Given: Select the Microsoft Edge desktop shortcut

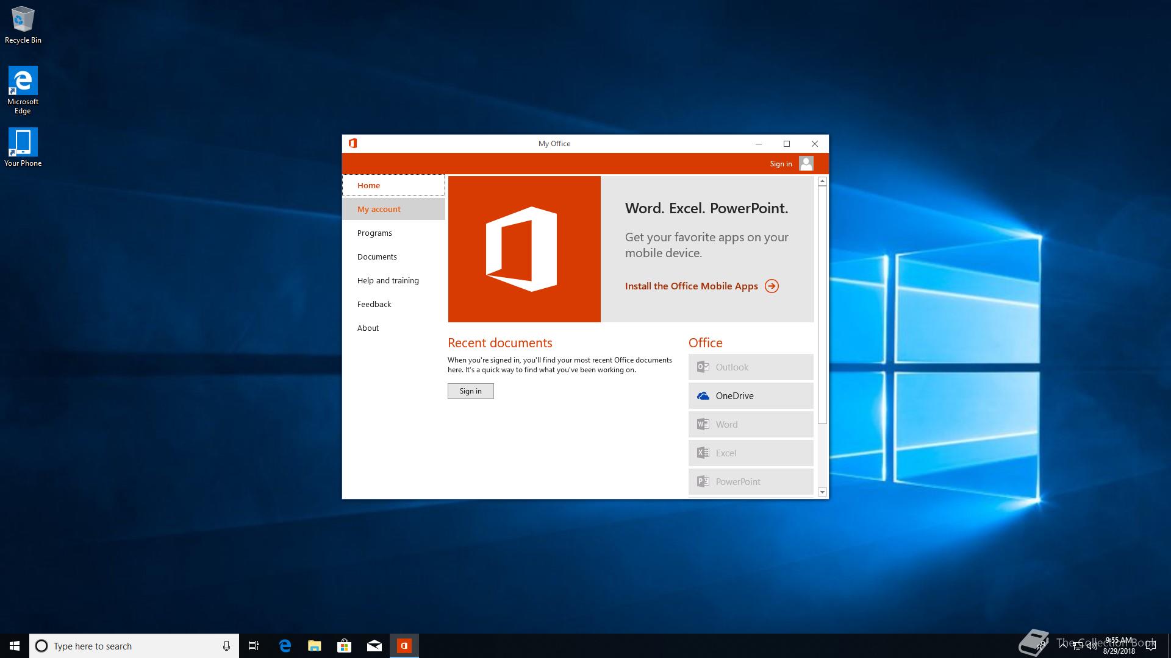Looking at the screenshot, I should [23, 90].
